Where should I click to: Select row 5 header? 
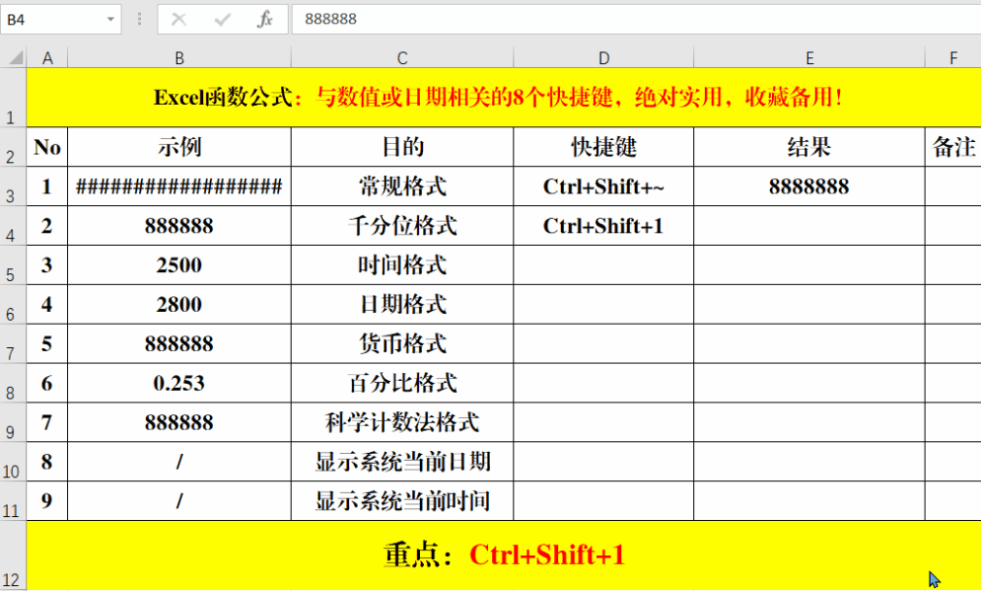[13, 265]
